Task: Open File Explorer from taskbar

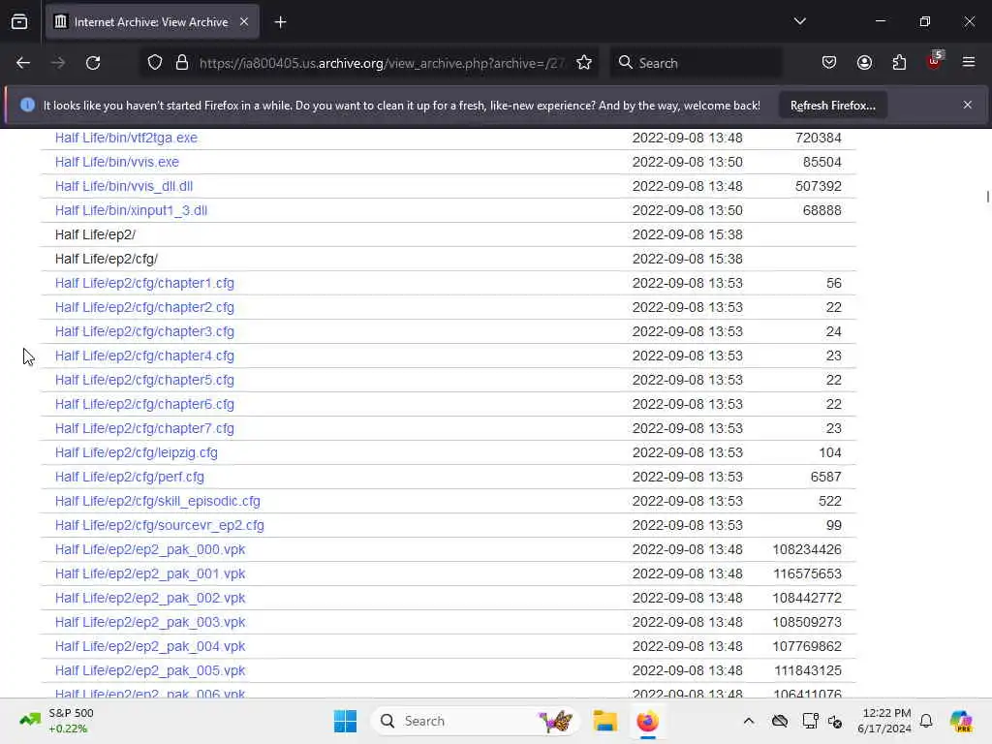Action: pyautogui.click(x=604, y=721)
